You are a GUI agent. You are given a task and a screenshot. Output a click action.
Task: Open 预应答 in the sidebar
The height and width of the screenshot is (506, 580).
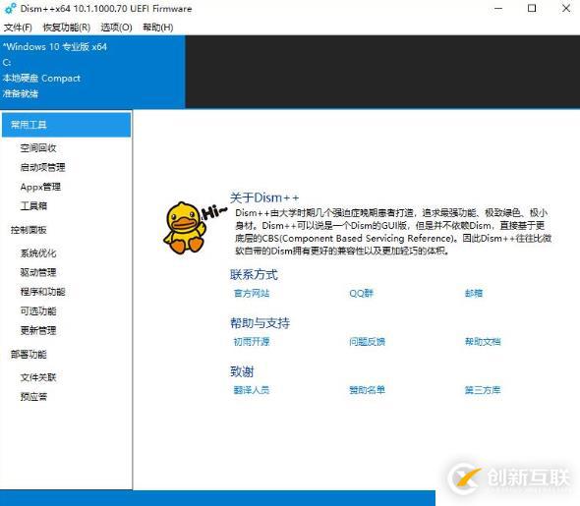click(x=33, y=397)
